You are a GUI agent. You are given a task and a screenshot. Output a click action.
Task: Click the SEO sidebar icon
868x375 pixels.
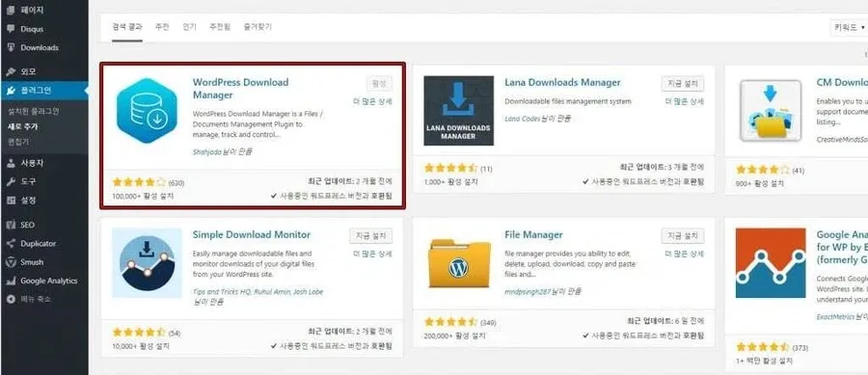[11, 225]
